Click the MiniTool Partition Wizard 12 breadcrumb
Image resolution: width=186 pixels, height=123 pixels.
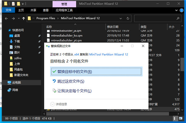pyautogui.click(x=80, y=18)
